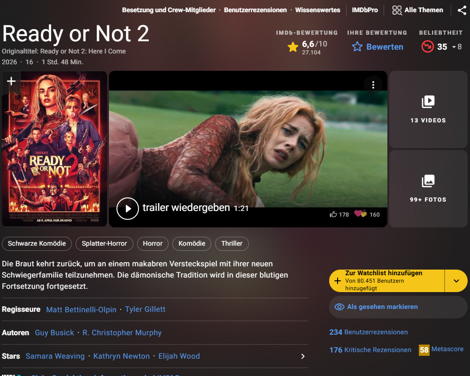Select the Komödie genre chip
Image resolution: width=470 pixels, height=376 pixels.
192,244
